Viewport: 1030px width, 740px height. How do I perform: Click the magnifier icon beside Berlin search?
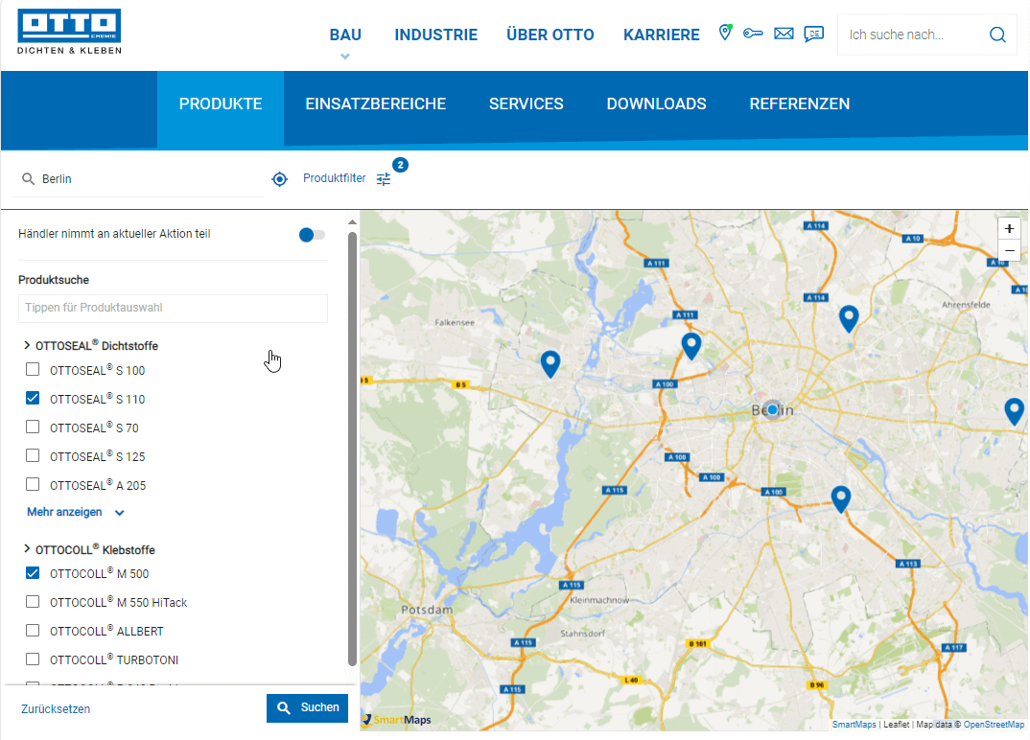[28, 178]
